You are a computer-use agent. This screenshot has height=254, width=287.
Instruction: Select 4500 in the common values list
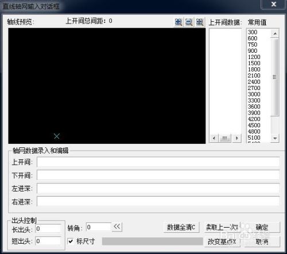coord(254,125)
